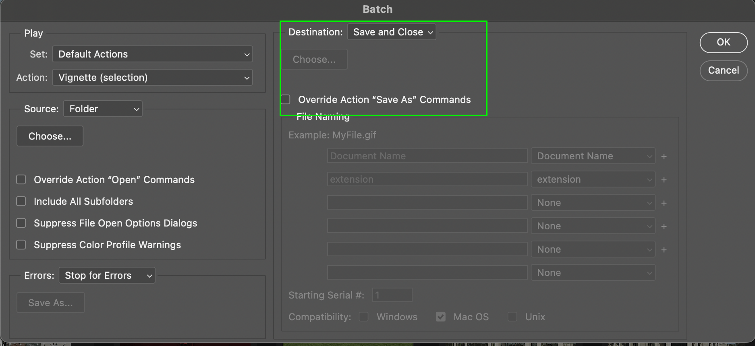This screenshot has width=755, height=346.
Task: Toggle Unix compatibility checkbox
Action: [x=512, y=317]
